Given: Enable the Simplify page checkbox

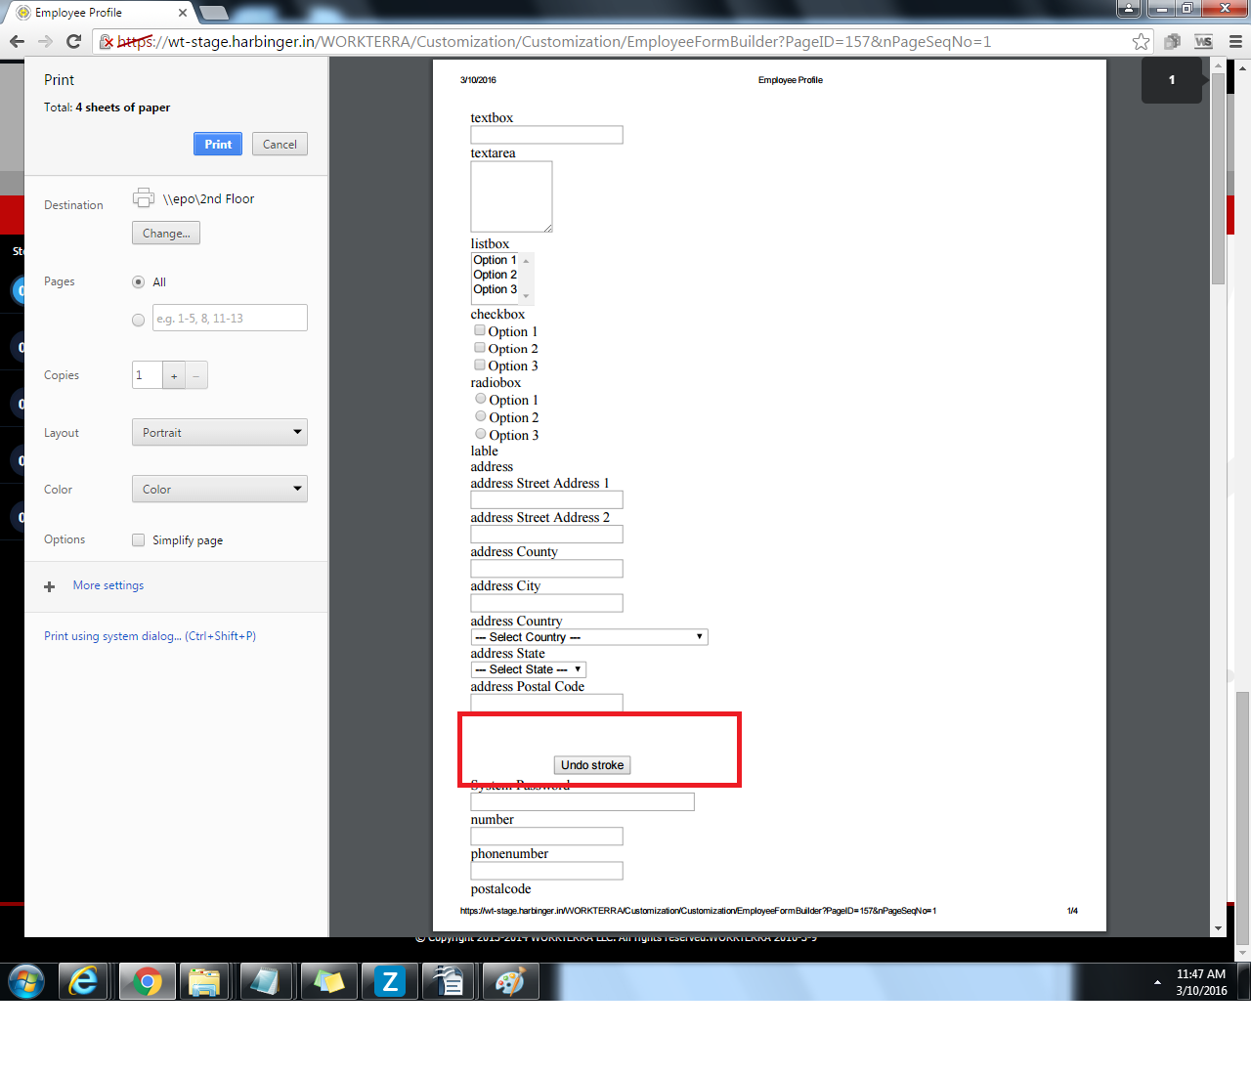Looking at the screenshot, I should click(x=138, y=540).
